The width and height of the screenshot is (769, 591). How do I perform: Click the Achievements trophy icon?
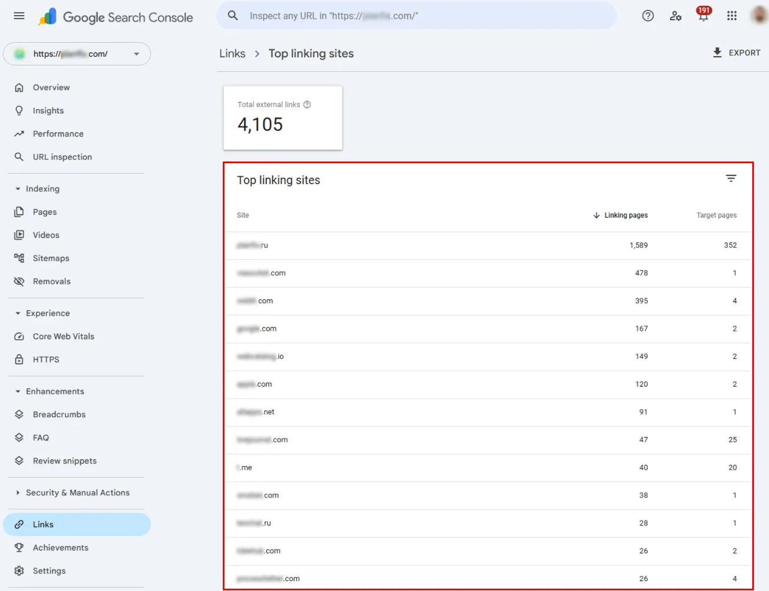pyautogui.click(x=19, y=548)
